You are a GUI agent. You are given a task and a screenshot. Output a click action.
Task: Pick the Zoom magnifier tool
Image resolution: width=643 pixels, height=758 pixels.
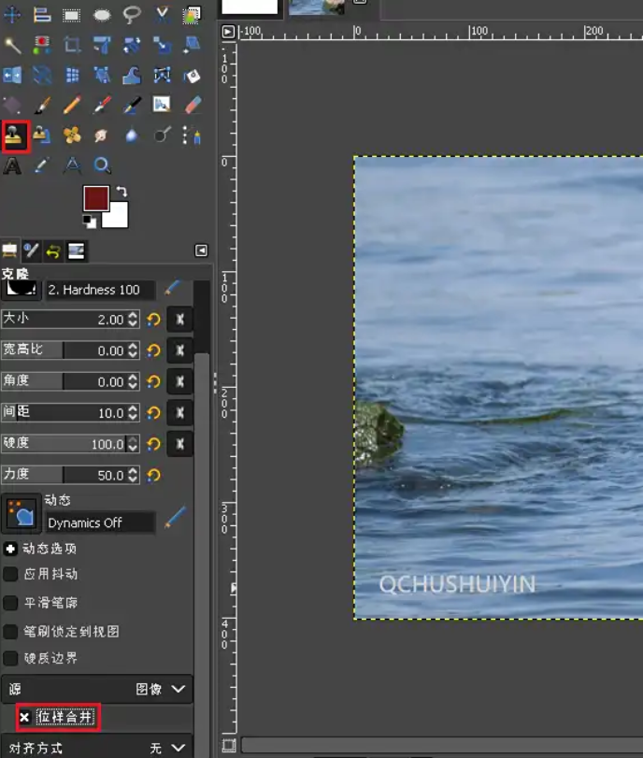102,166
